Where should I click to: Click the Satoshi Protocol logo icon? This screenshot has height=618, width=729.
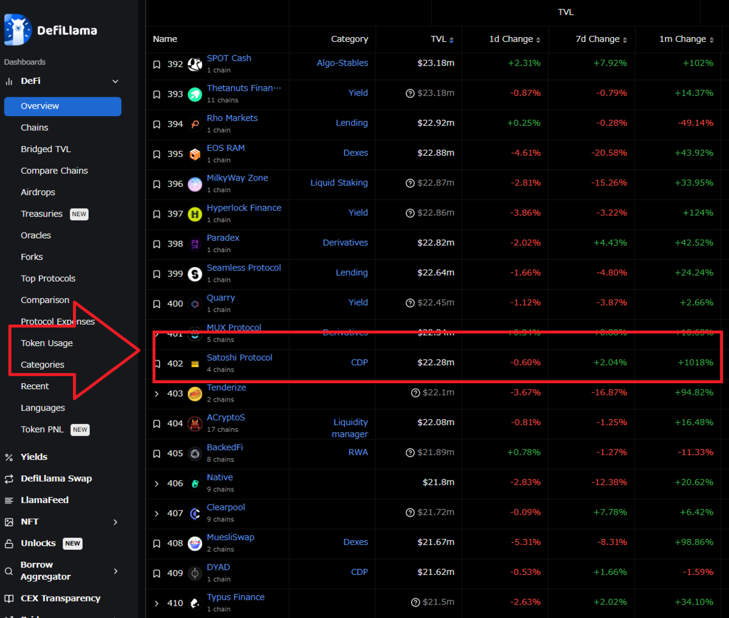click(x=195, y=364)
